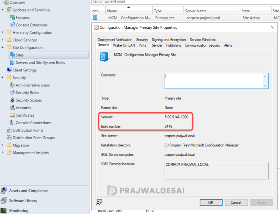Collapse the Site Configuration node
The width and height of the screenshot is (280, 214).
[2, 47]
